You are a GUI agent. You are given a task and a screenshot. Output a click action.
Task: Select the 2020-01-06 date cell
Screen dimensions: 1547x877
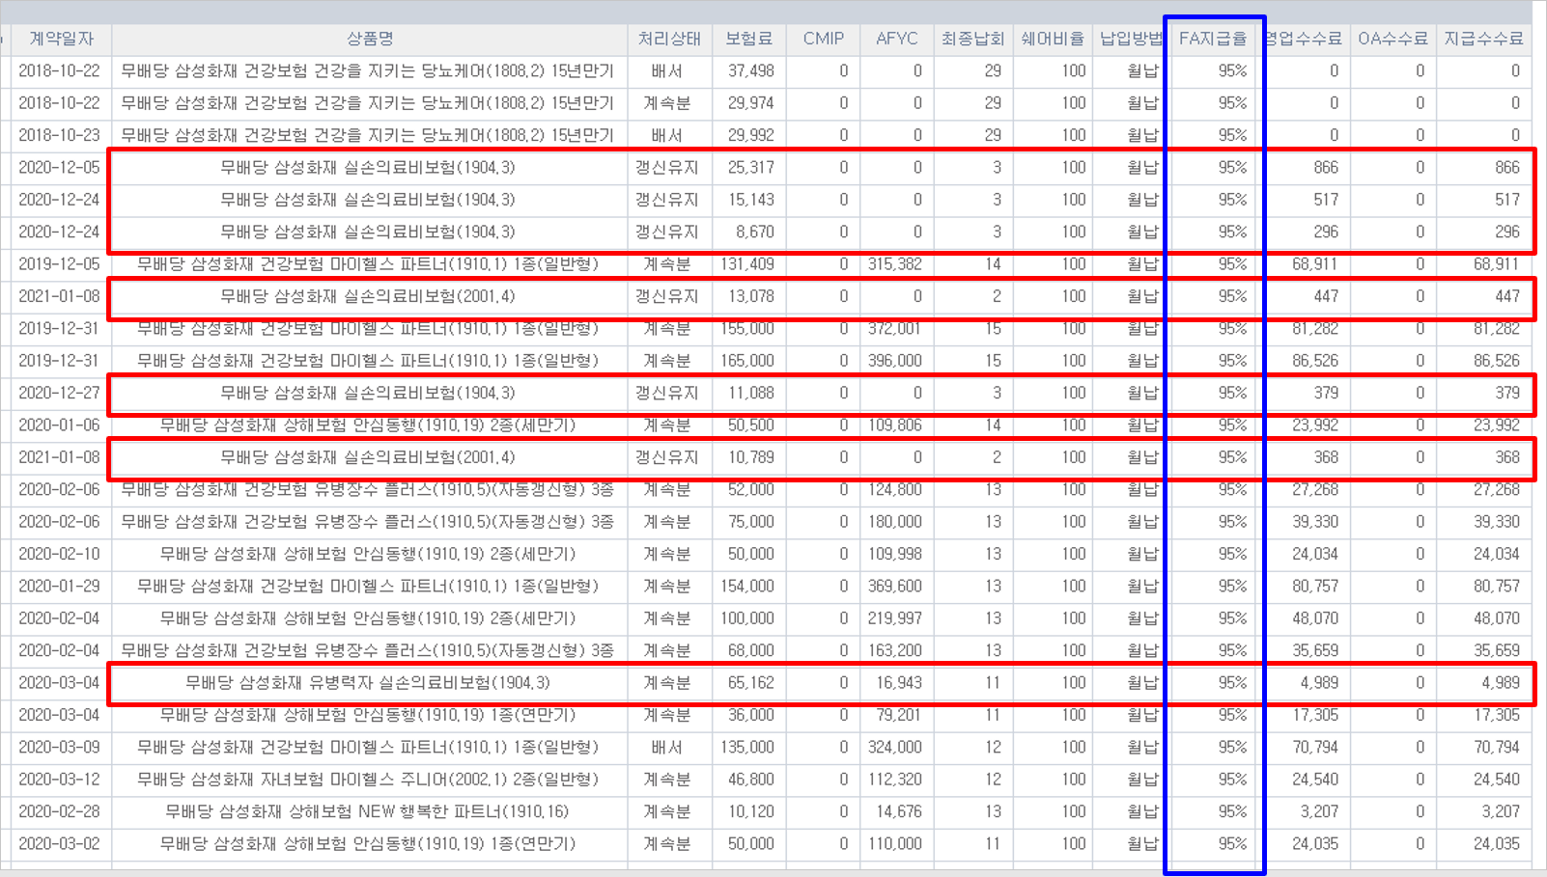click(59, 425)
